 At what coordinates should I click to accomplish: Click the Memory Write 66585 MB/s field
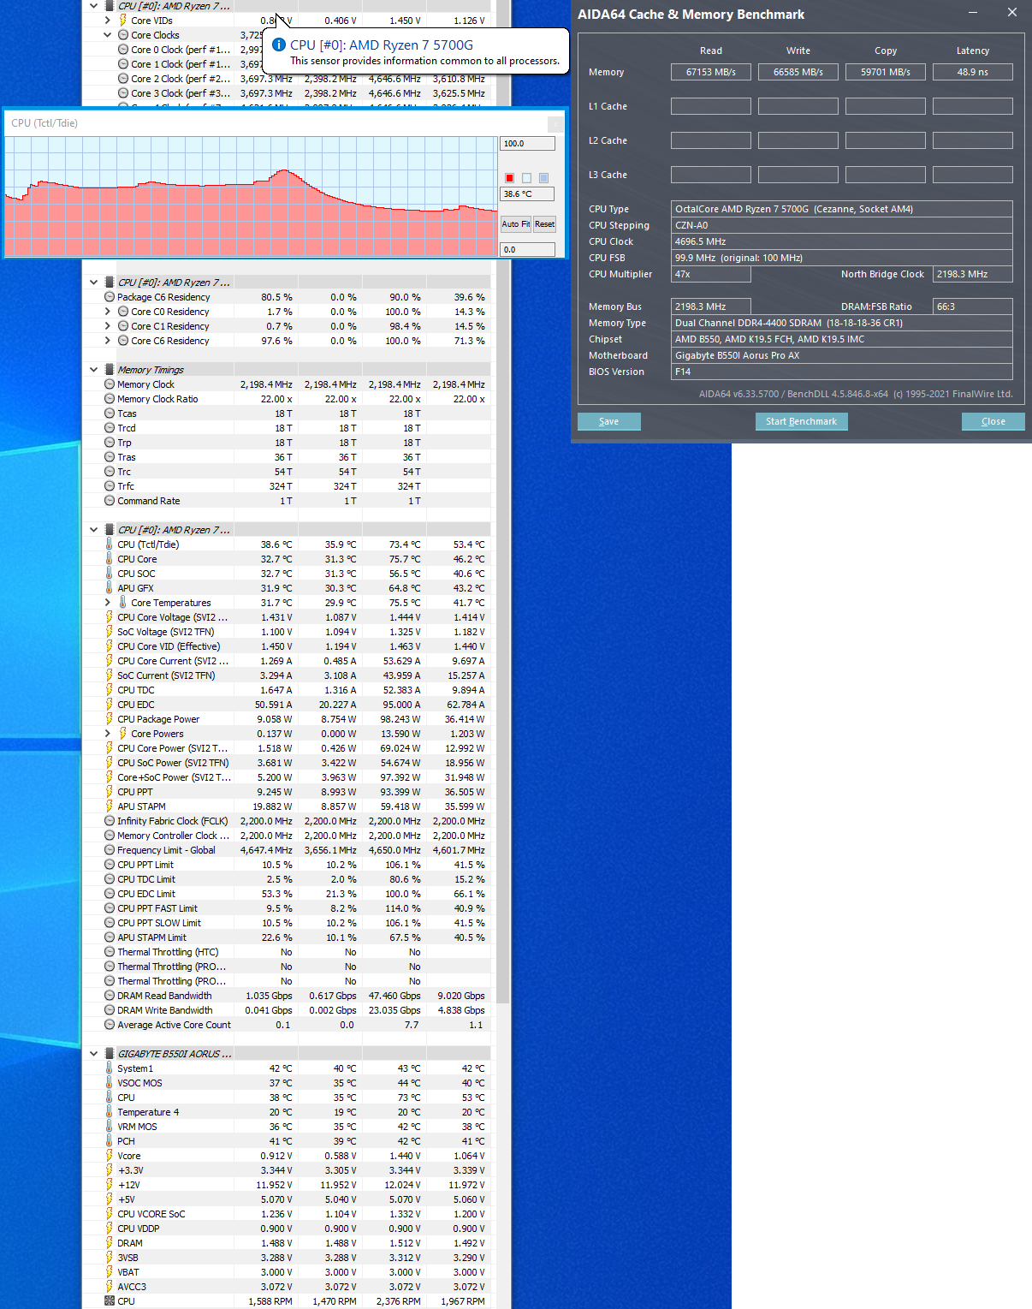[x=798, y=72]
